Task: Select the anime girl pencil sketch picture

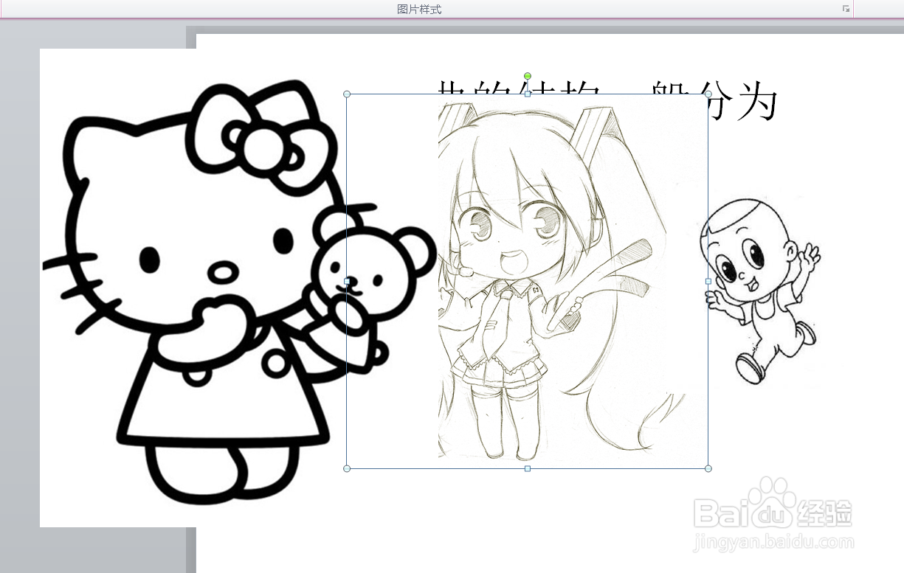Action: click(527, 281)
